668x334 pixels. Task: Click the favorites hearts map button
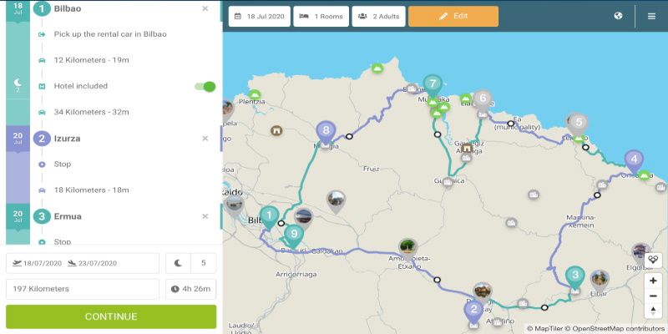pyautogui.click(x=653, y=259)
